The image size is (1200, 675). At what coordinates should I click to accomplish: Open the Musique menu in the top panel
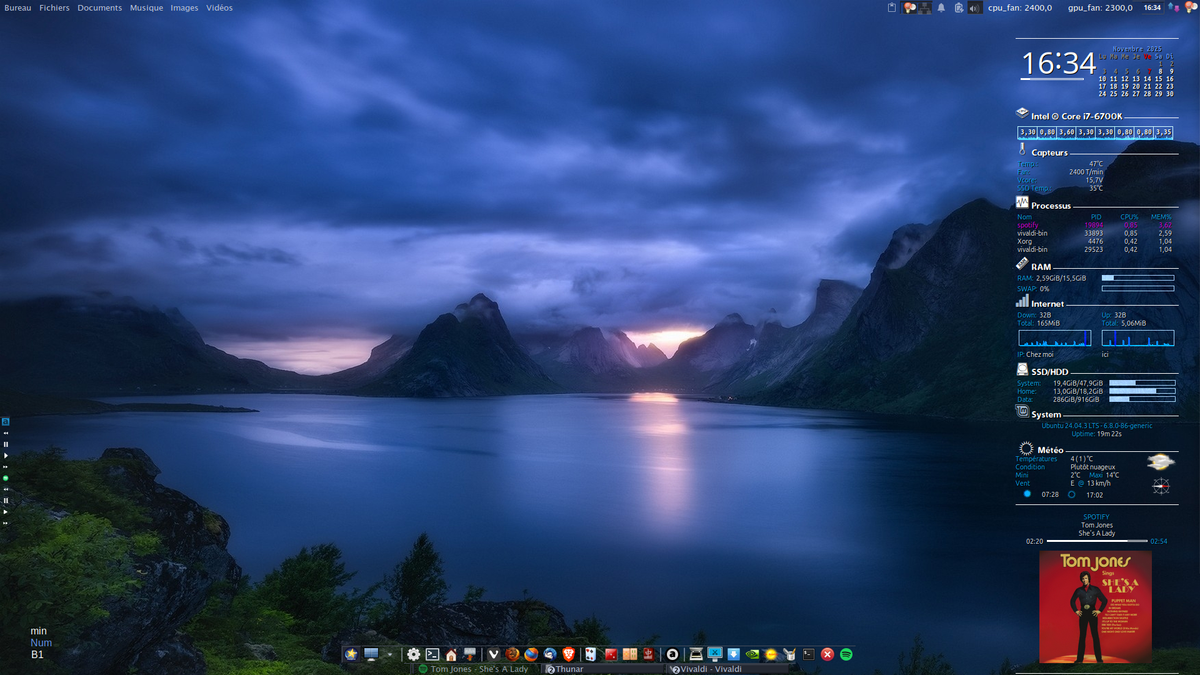pyautogui.click(x=146, y=8)
